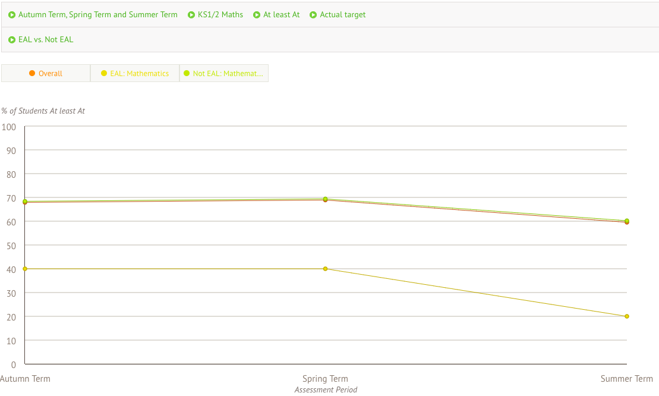Open the At least At filter

coord(282,15)
